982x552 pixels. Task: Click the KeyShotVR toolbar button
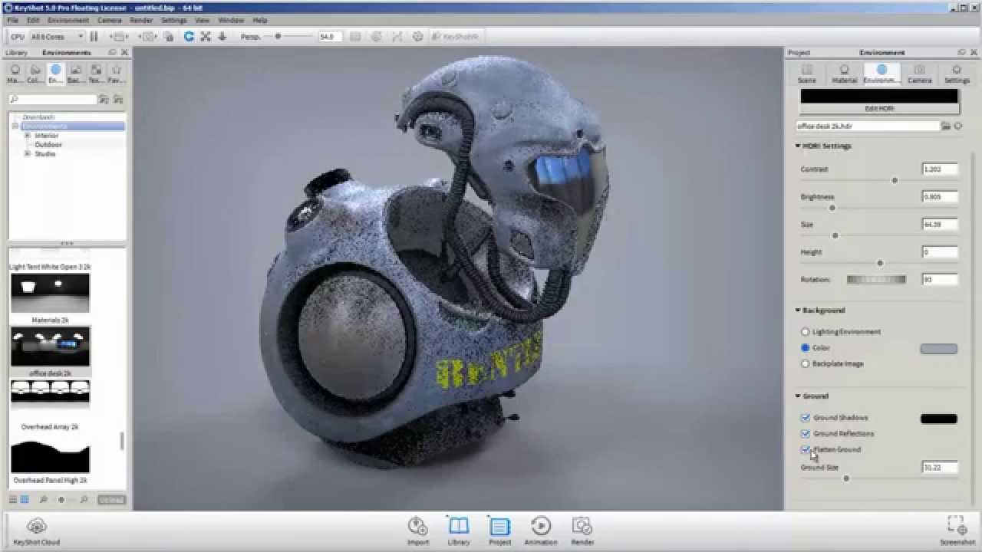pos(455,37)
